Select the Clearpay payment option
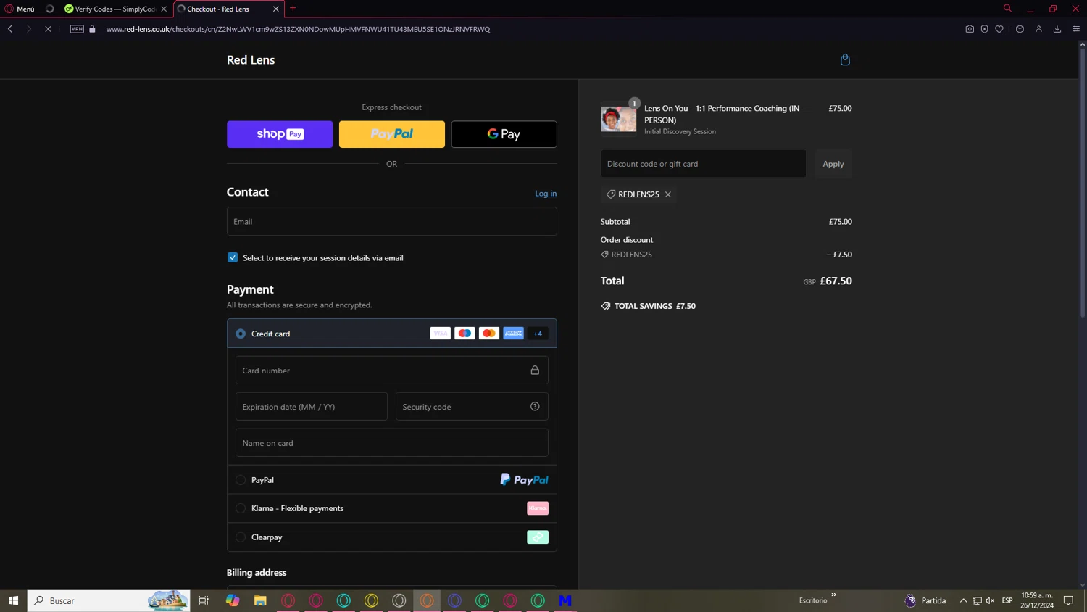 tap(241, 537)
